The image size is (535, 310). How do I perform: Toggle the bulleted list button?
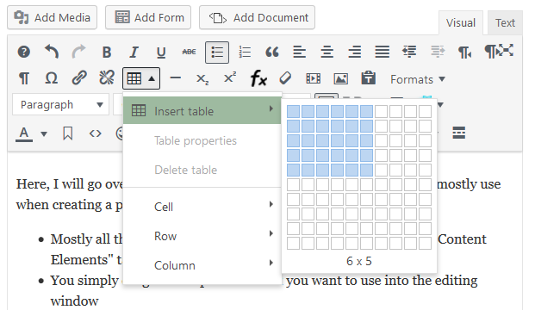[x=217, y=53]
